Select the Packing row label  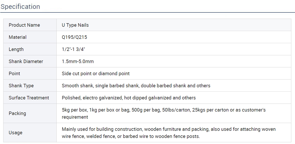[x=17, y=114]
